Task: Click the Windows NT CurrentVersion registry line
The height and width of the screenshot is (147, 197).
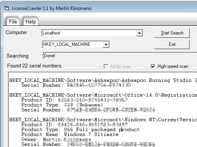Action: click(103, 120)
